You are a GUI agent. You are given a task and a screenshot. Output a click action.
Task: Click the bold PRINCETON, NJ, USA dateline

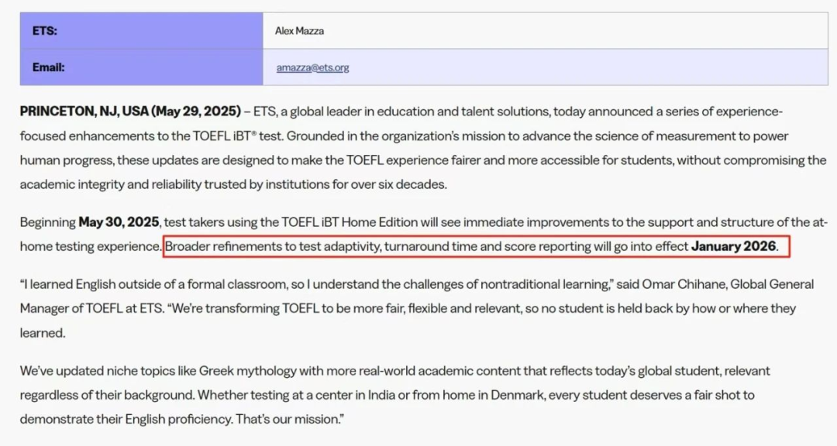click(x=84, y=111)
